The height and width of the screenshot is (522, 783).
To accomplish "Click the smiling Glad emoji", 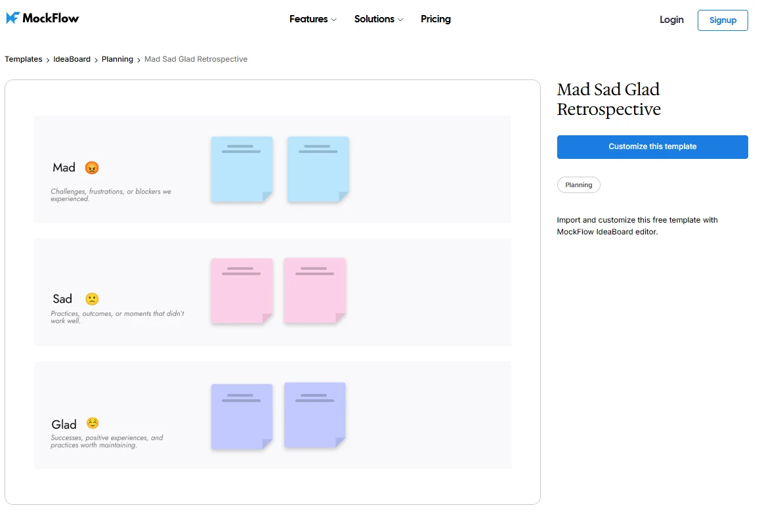I will (x=93, y=423).
